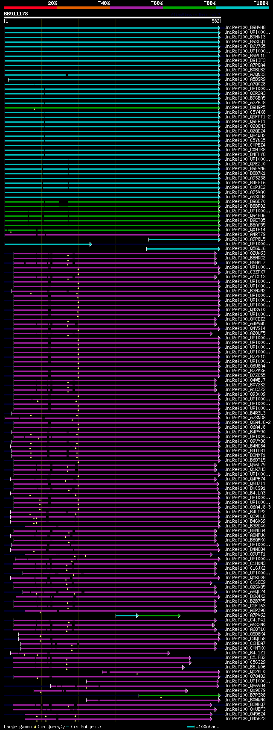The width and height of the screenshot is (273, 730).
Task: Select the UniRef100_A5BSR9 label
Action: [x=245, y=79]
